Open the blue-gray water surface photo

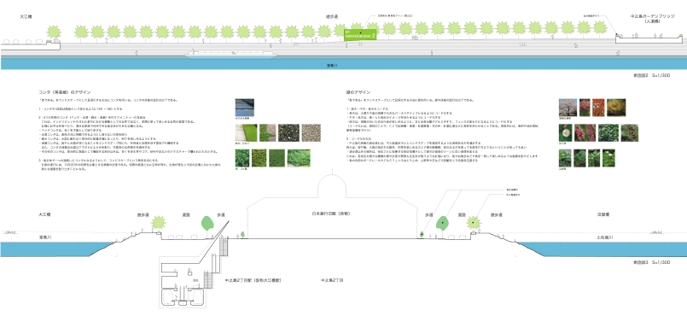click(x=244, y=108)
